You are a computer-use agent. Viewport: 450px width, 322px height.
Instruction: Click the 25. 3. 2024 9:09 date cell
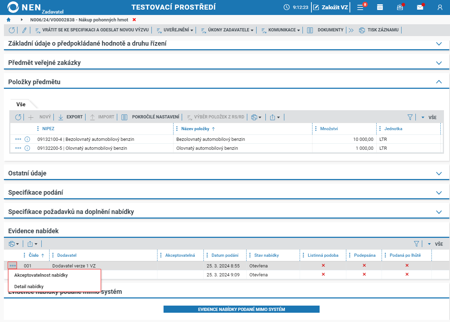(x=225, y=275)
